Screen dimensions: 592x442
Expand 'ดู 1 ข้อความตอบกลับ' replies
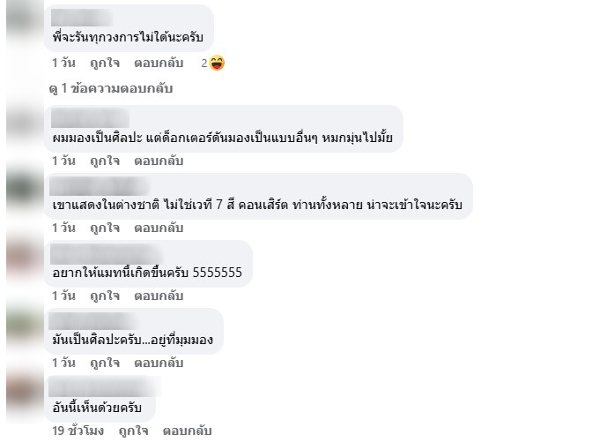pyautogui.click(x=111, y=88)
